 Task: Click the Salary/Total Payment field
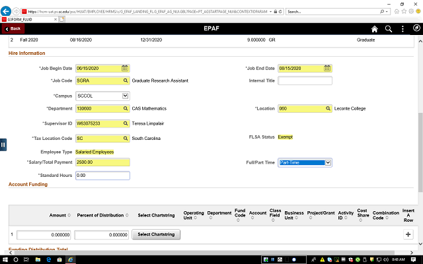coord(102,162)
